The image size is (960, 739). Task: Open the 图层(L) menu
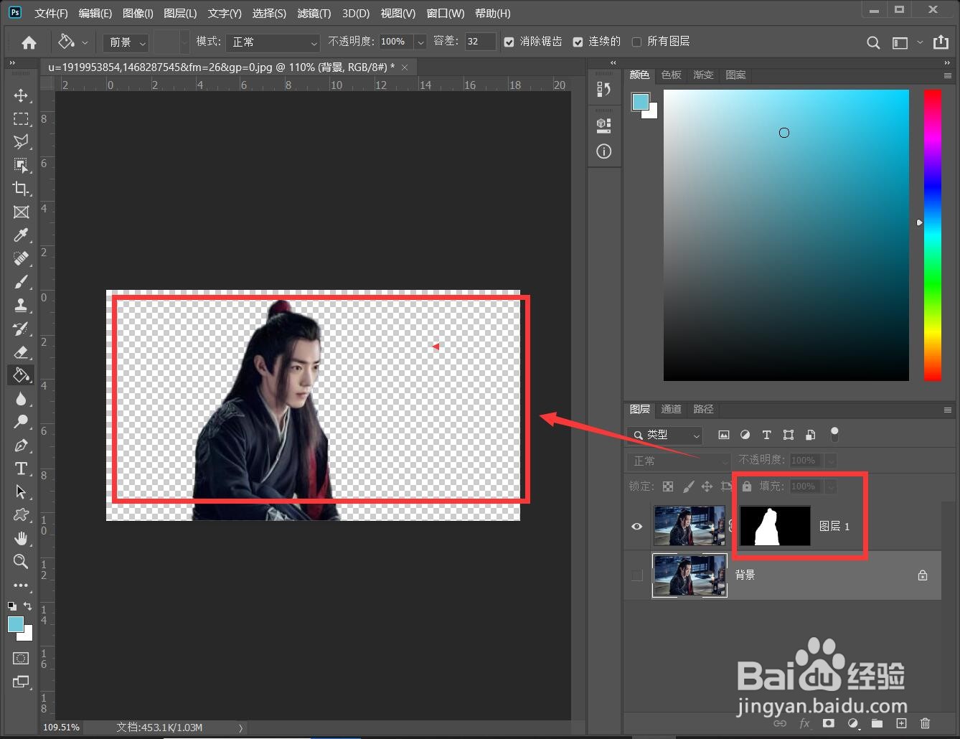coord(180,13)
